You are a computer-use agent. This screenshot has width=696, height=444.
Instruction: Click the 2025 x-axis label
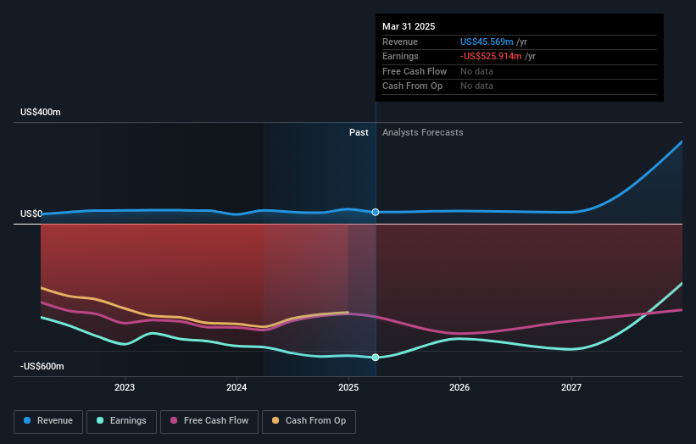(348, 388)
